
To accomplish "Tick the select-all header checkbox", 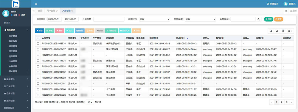I will pyautogui.click(x=38, y=38).
